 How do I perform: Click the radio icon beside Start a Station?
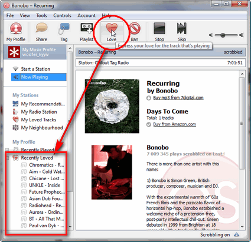click(x=15, y=69)
